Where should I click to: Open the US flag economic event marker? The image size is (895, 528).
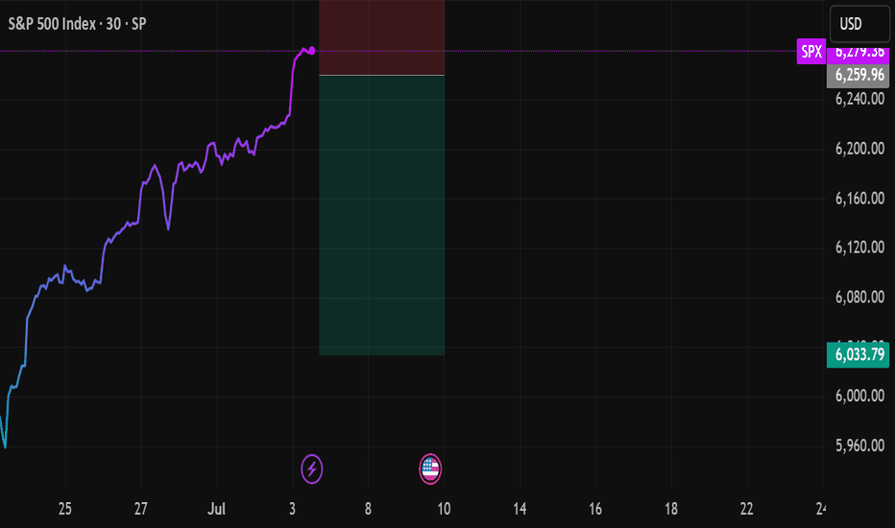click(x=430, y=469)
